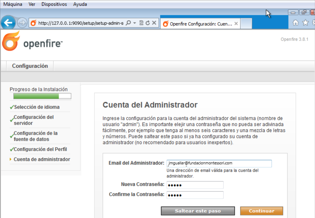
Task: Click the stop loading X icon
Action: [154, 23]
